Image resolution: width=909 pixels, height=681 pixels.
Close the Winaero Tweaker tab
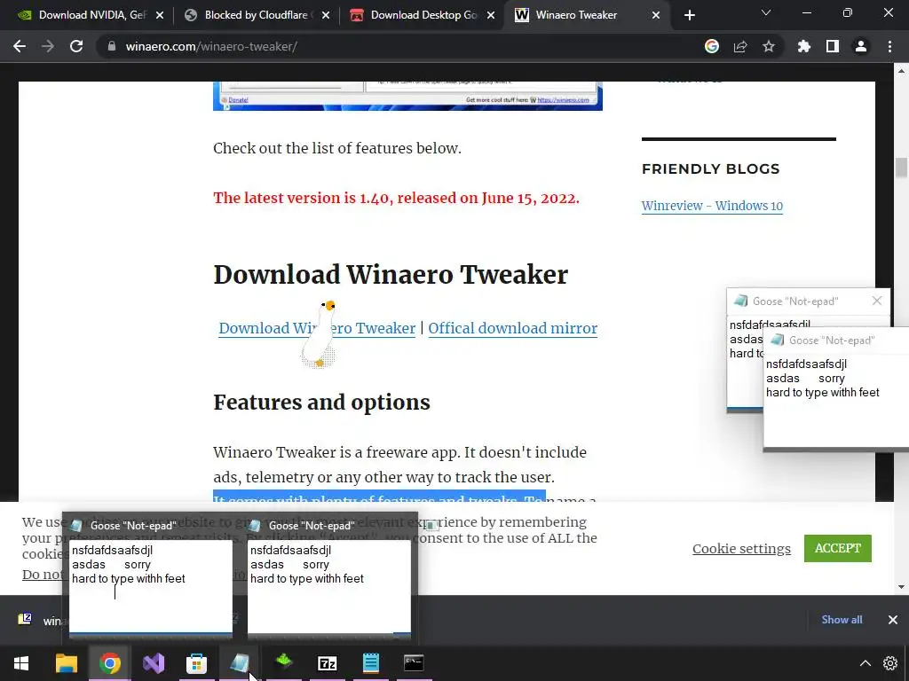(x=656, y=15)
